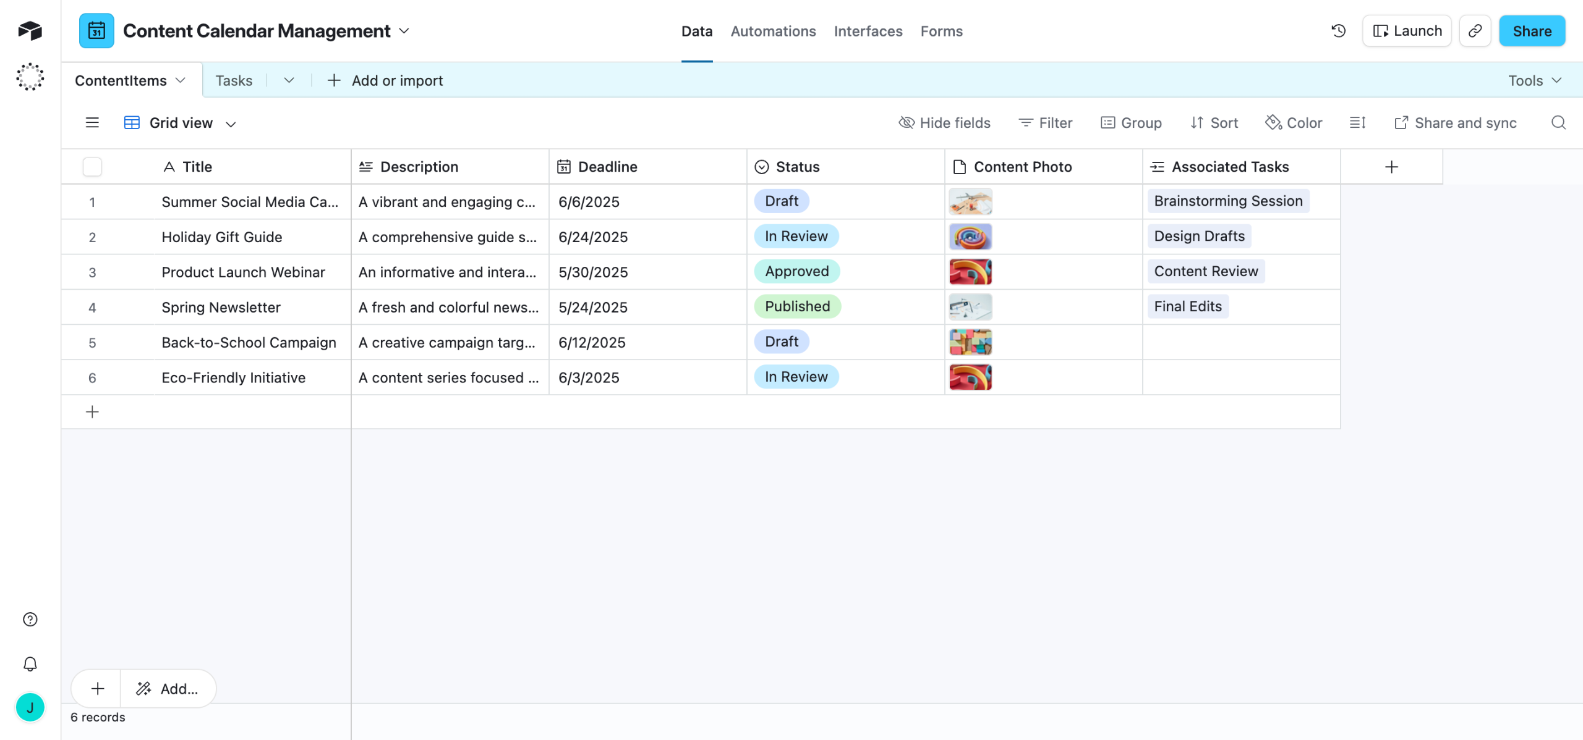Screen dimensions: 1583x740
Task: Click Hide fields toggle
Action: [944, 123]
